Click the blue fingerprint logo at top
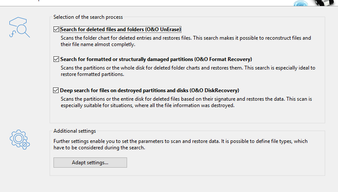The image size is (338, 192). coord(301,3)
